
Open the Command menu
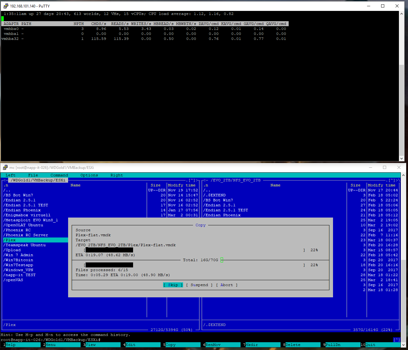click(59, 175)
